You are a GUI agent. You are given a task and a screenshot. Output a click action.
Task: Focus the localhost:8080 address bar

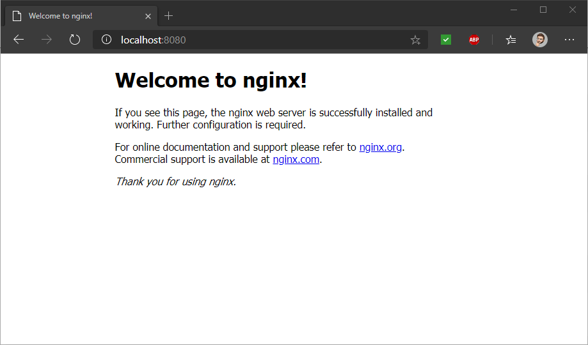[x=260, y=40]
